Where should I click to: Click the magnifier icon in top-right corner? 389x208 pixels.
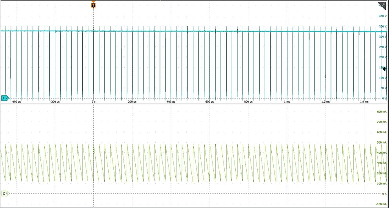click(x=382, y=5)
